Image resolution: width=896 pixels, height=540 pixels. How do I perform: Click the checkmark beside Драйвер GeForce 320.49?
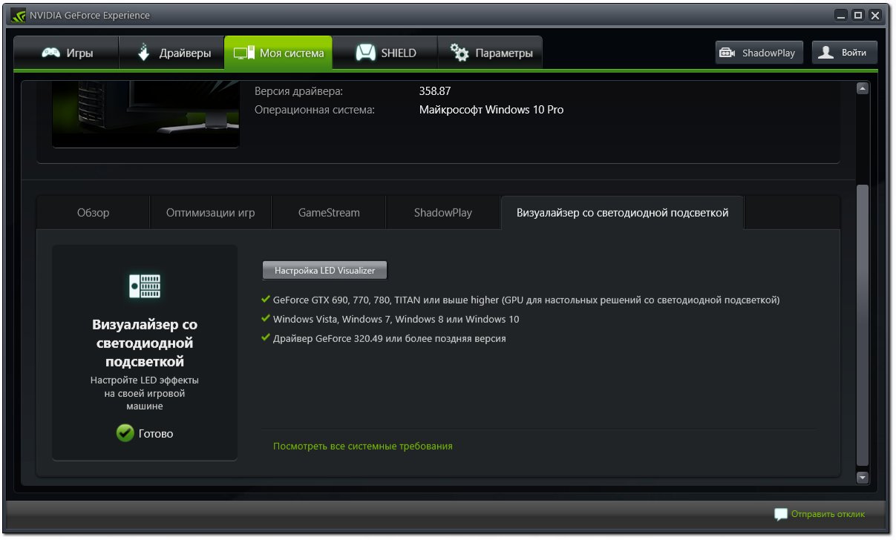click(266, 337)
